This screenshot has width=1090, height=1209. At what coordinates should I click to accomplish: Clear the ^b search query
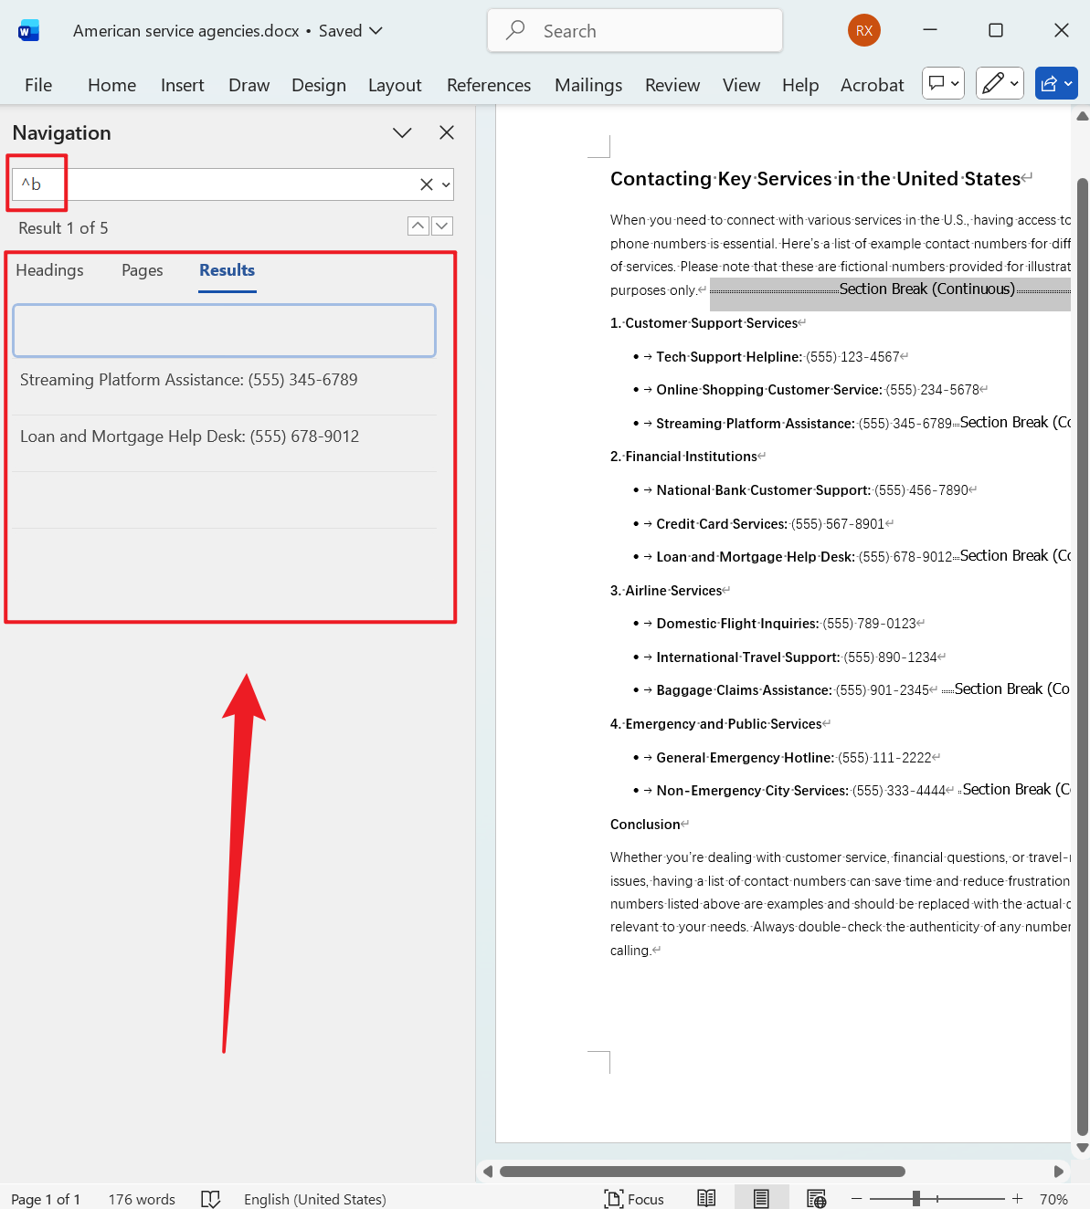(x=425, y=184)
